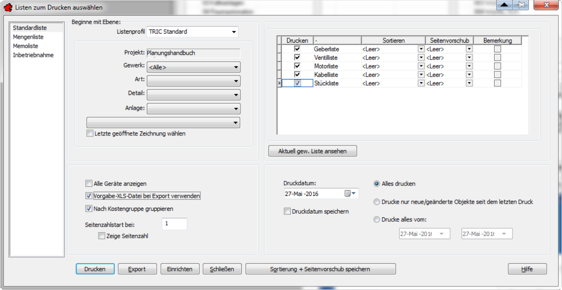This screenshot has height=290, width=562.
Task: Toggle Drucken checkbox for Kabelliste
Action: 297,75
